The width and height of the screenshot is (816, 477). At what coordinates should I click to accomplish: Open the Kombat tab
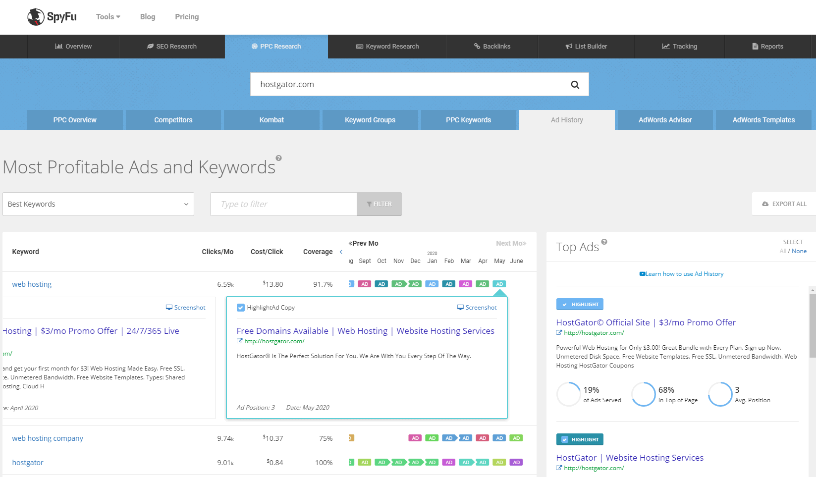pyautogui.click(x=272, y=120)
